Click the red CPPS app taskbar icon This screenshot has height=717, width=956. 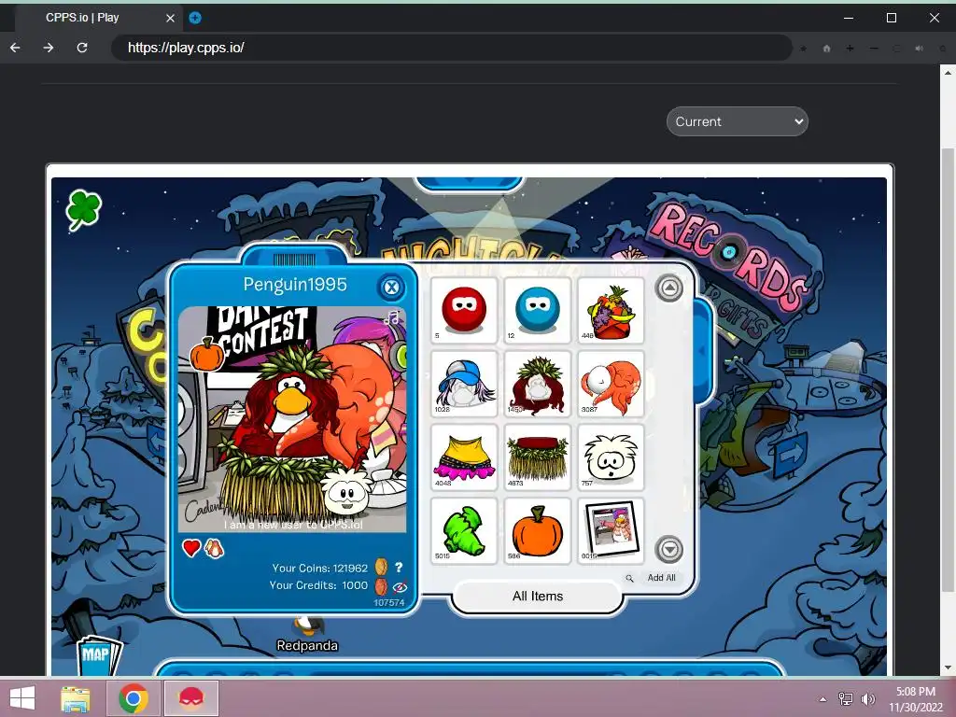coord(190,698)
